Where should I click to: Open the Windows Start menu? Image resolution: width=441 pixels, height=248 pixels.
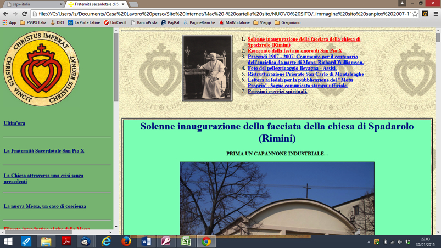[x=8, y=241]
